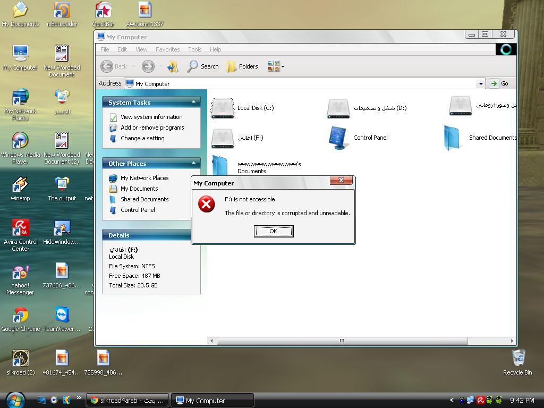The width and height of the screenshot is (544, 408).
Task: Select the wwwwww's Documents folder icon
Action: tap(220, 166)
